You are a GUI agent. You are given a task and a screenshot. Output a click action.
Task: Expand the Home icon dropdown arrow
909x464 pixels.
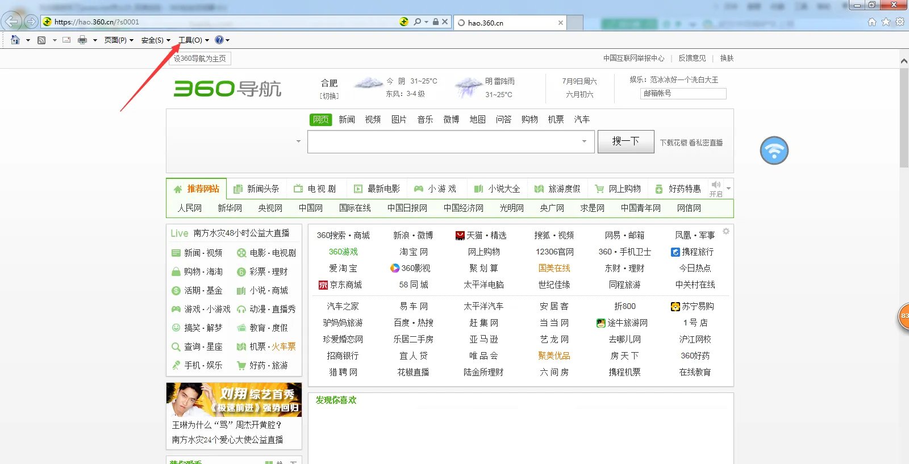click(28, 40)
